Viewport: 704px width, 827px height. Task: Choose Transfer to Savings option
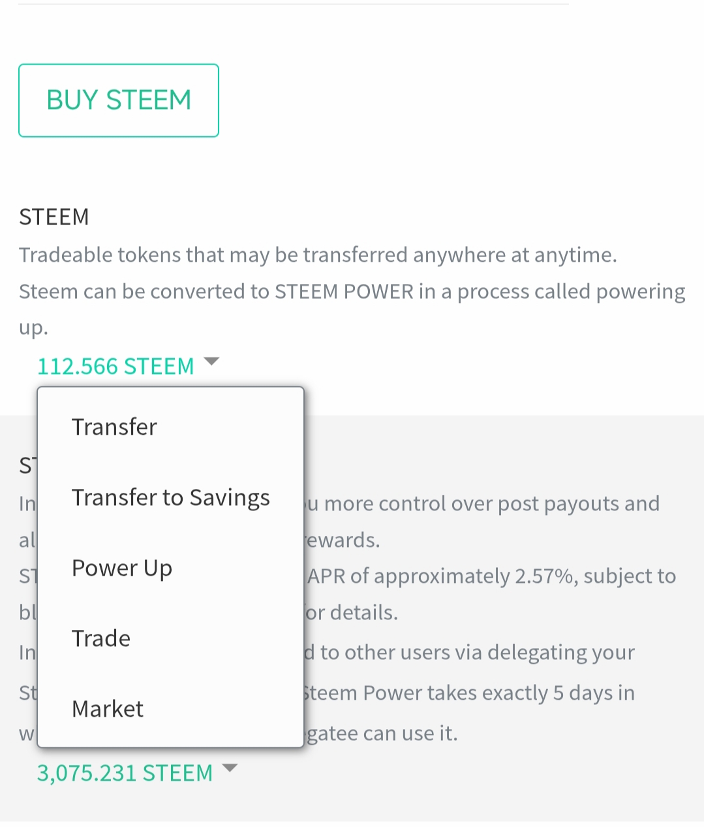point(170,497)
